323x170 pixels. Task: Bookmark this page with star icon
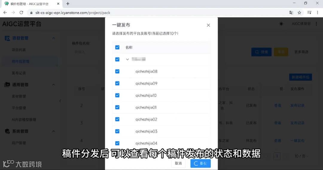tap(299, 13)
